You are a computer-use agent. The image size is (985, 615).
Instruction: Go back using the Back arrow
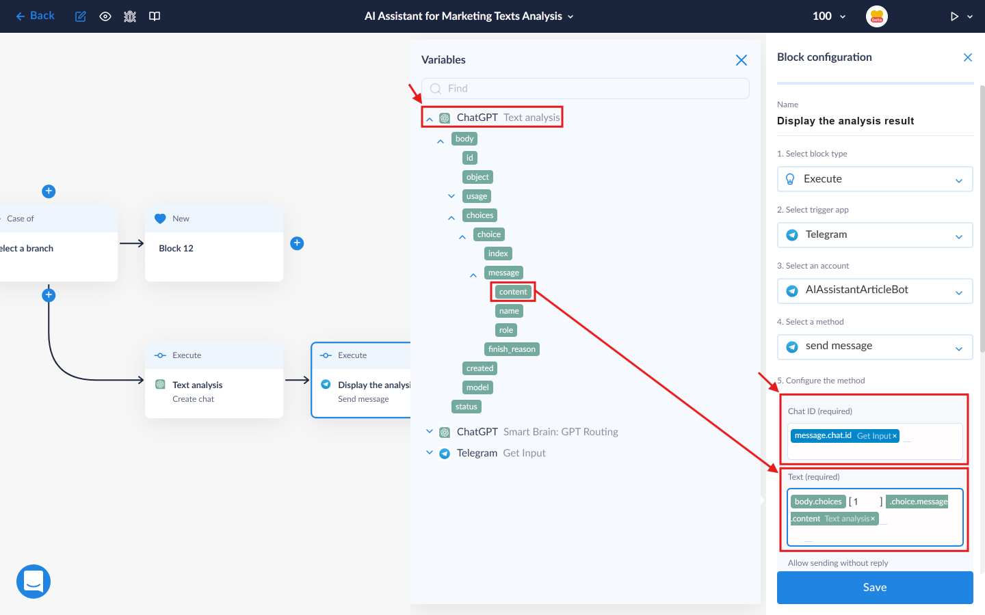tap(34, 16)
